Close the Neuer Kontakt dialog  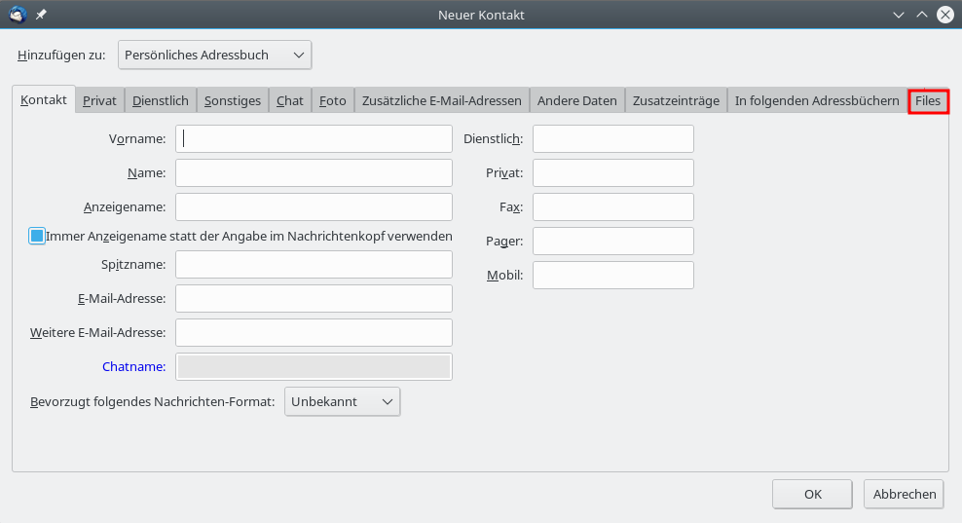pyautogui.click(x=944, y=15)
